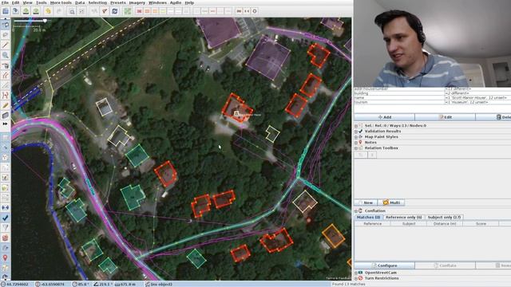Open the File menu

(x=5, y=2)
